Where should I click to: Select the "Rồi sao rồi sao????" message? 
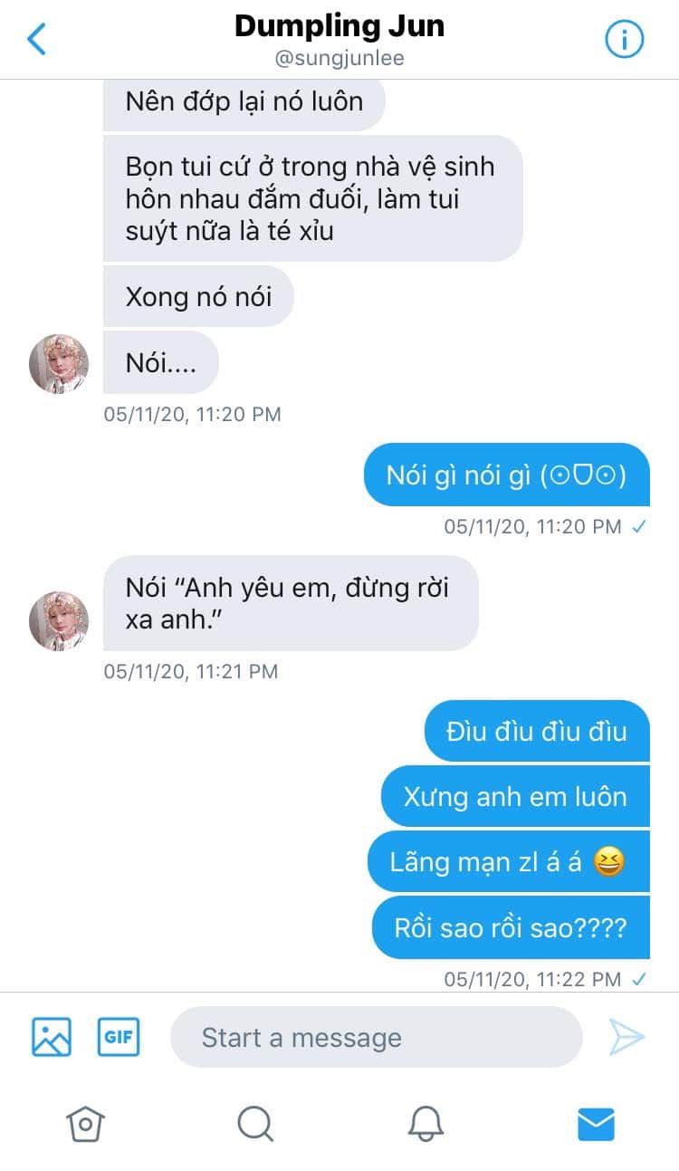[x=511, y=927]
